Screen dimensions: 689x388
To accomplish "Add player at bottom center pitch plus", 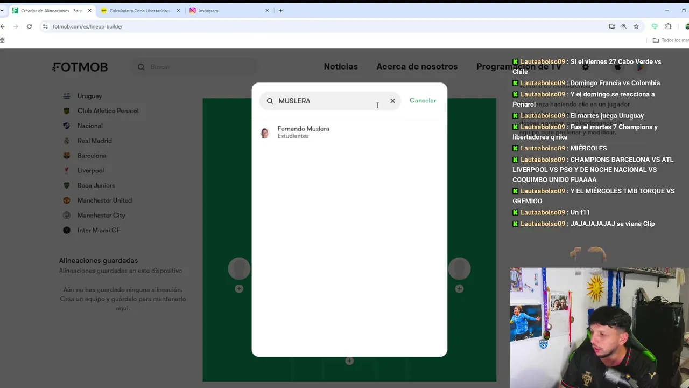I will click(x=349, y=361).
